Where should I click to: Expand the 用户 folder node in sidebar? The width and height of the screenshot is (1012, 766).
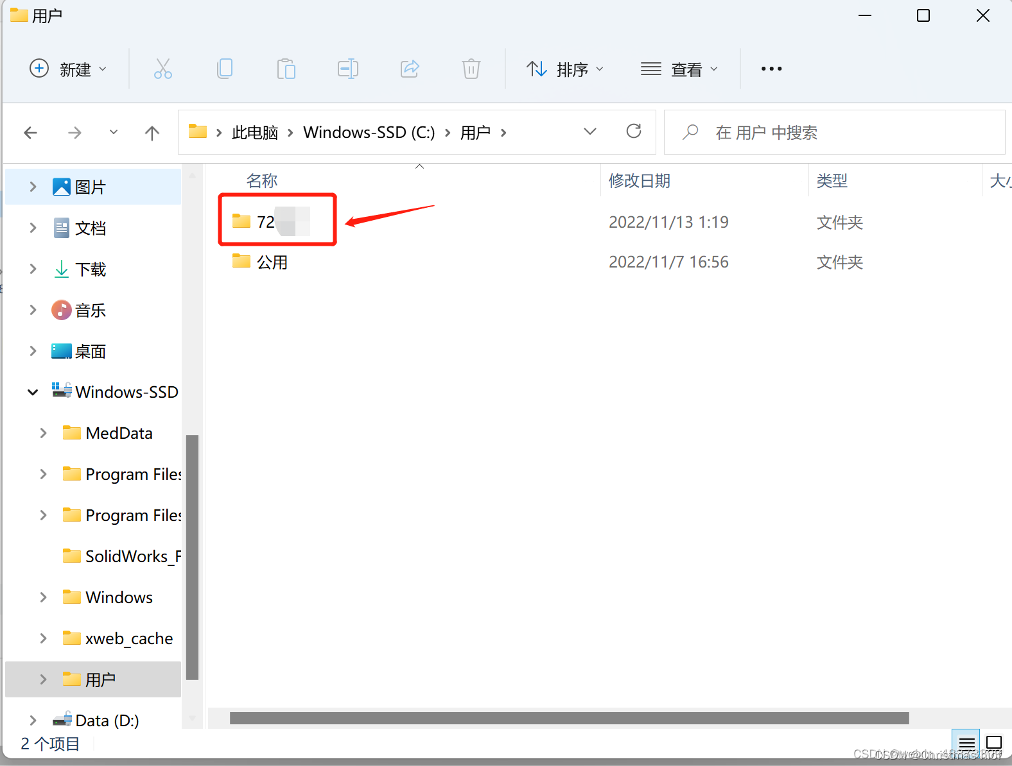click(x=43, y=679)
